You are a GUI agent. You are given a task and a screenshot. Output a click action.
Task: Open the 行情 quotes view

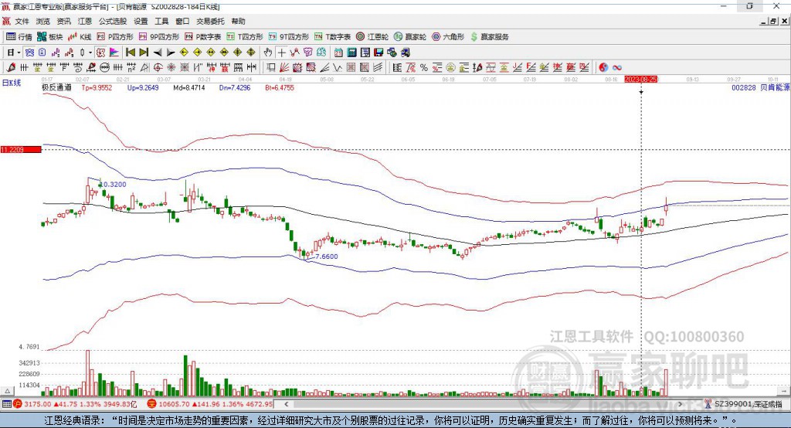19,37
